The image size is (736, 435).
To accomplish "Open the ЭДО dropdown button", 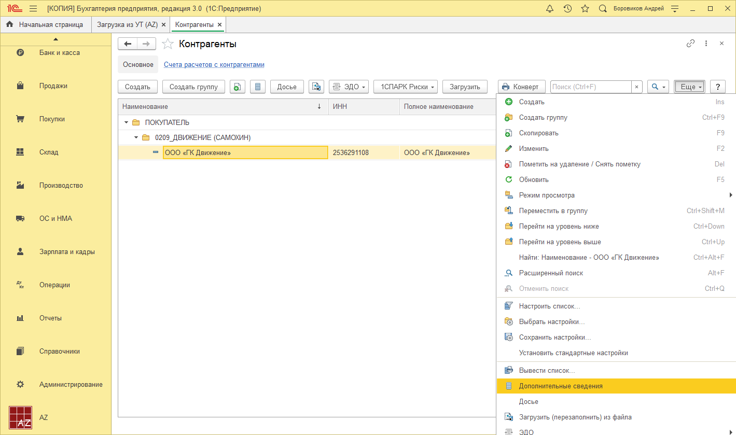I will click(348, 87).
